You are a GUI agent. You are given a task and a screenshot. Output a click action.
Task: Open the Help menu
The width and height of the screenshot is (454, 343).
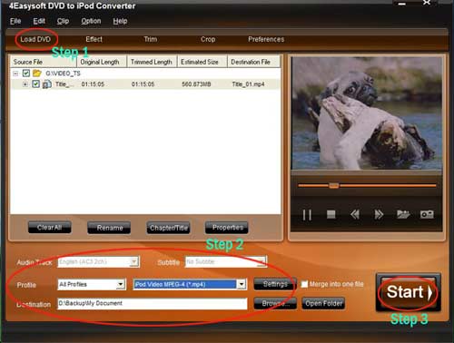(120, 21)
